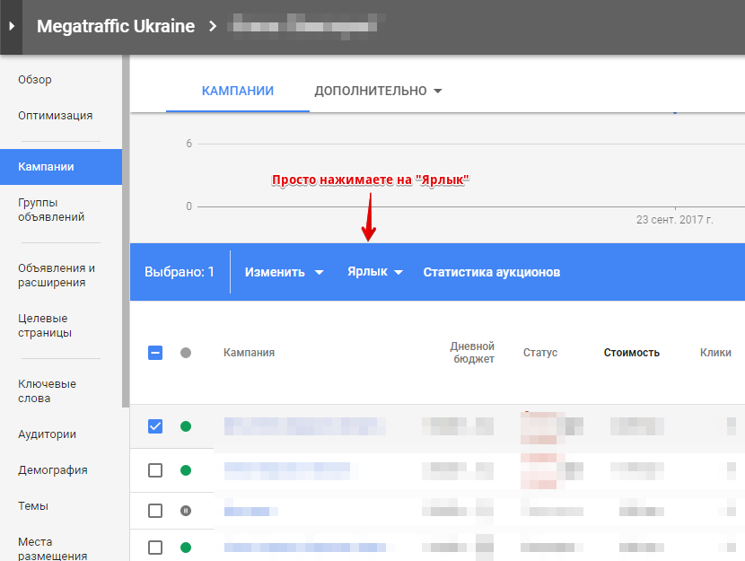Open Оптимизация in the sidebar
The width and height of the screenshot is (745, 561).
click(55, 116)
